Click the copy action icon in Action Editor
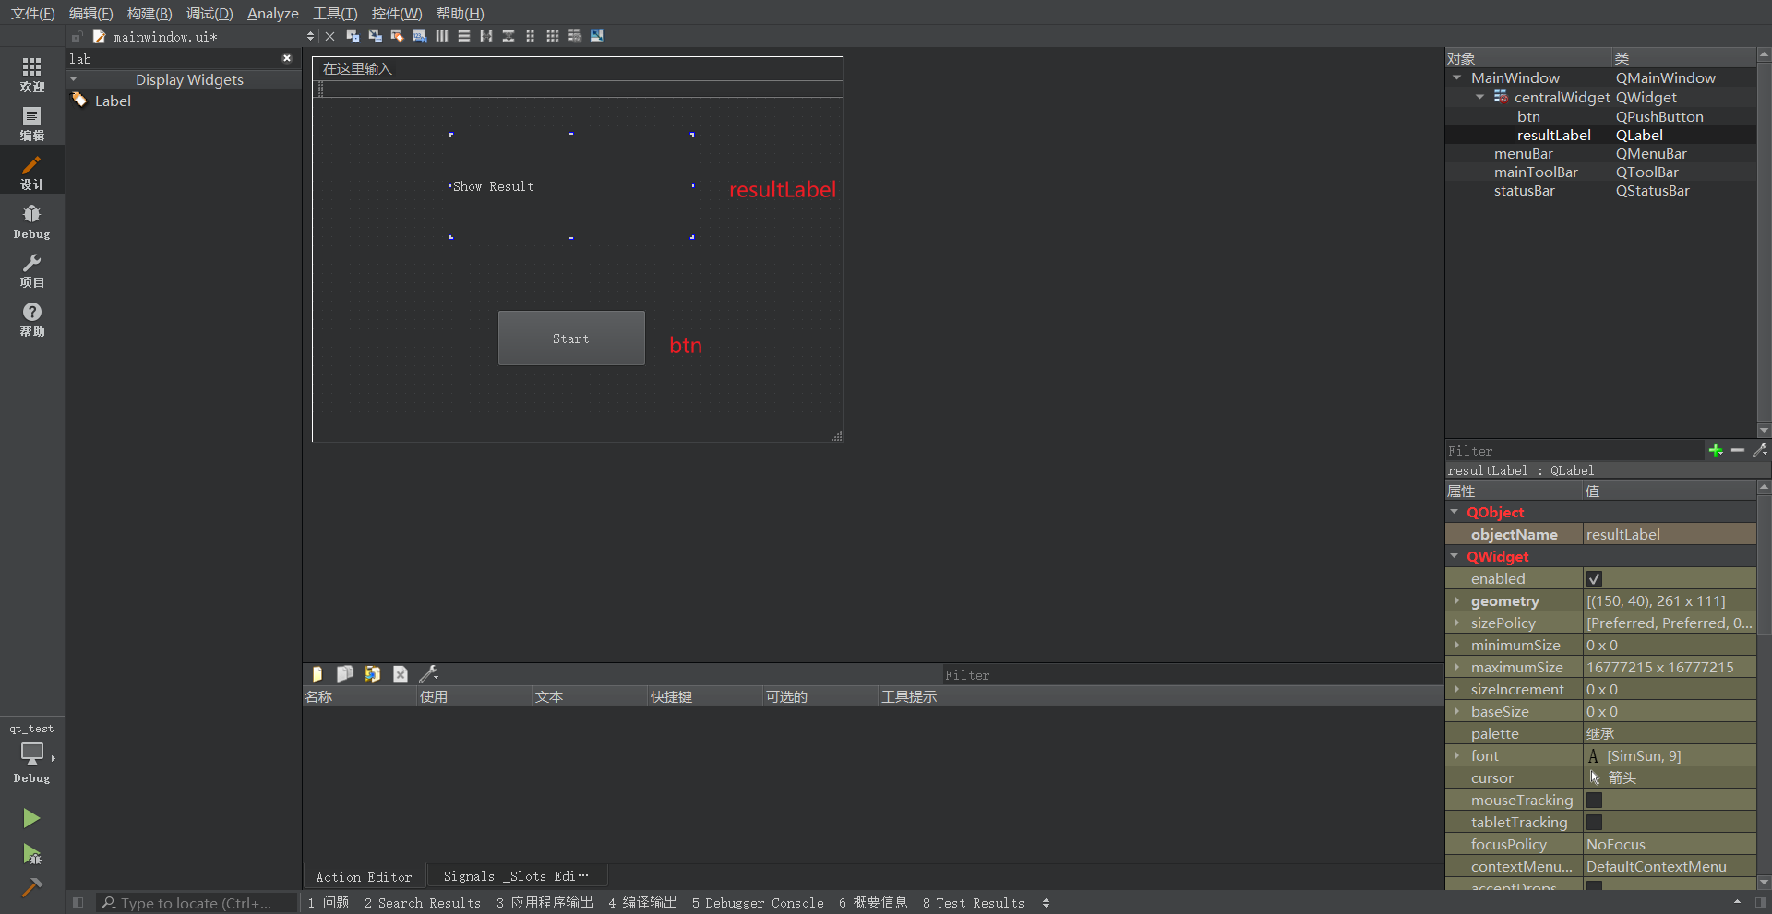Viewport: 1772px width, 914px height. (345, 674)
